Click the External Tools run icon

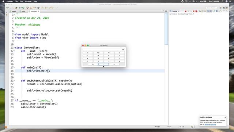27,8
